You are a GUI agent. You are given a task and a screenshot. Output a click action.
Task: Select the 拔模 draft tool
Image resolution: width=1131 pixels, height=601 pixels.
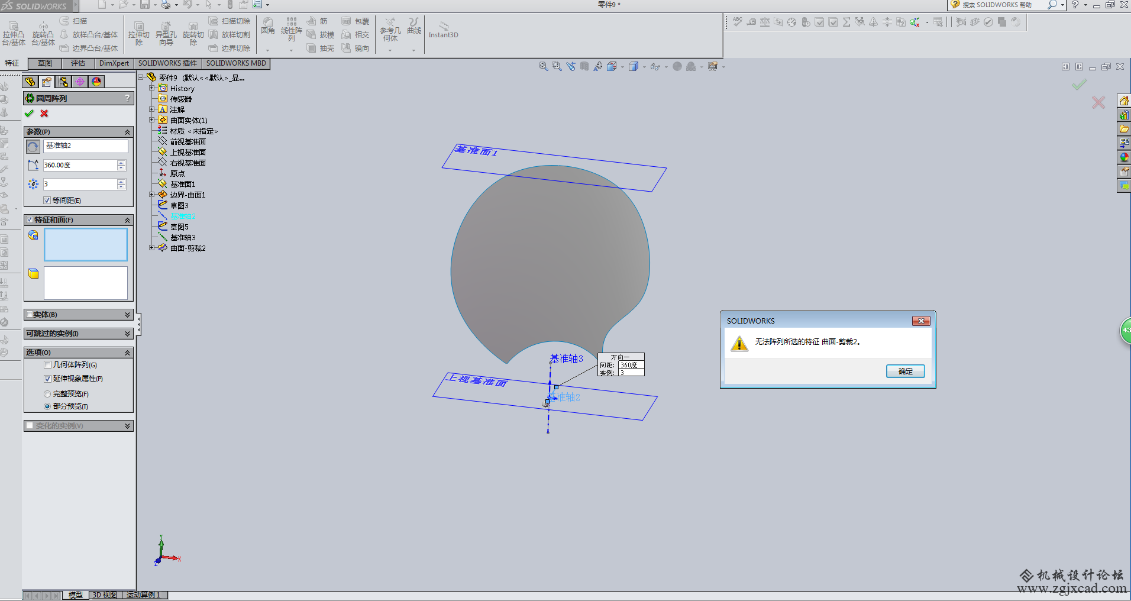click(x=321, y=34)
